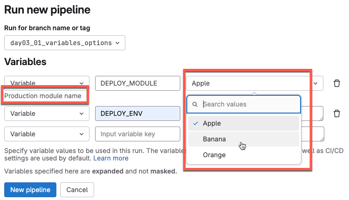
Task: Delete the DEPLOY_ENV variable row
Action: 336,113
